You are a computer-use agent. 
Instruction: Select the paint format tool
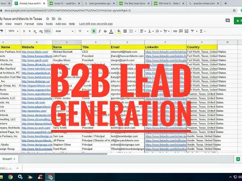pos(1,31)
